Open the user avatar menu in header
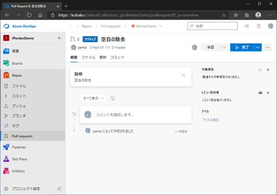Viewport: 277px width, 195px height. 271,26
